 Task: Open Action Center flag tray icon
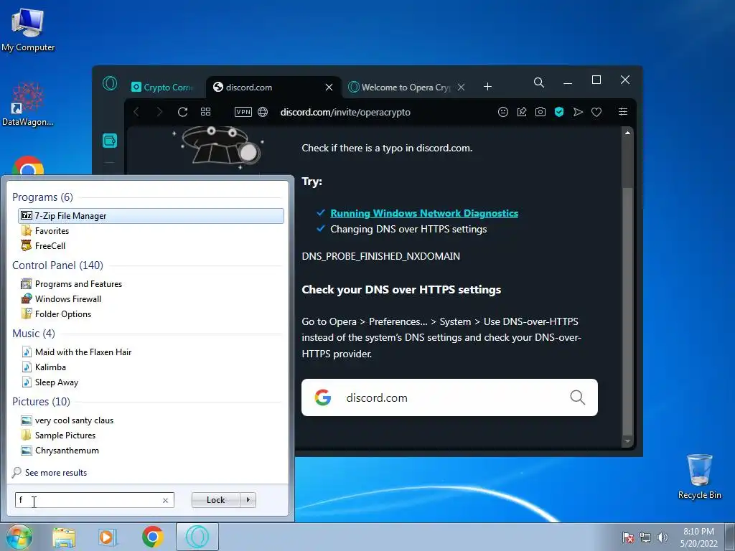coord(627,537)
